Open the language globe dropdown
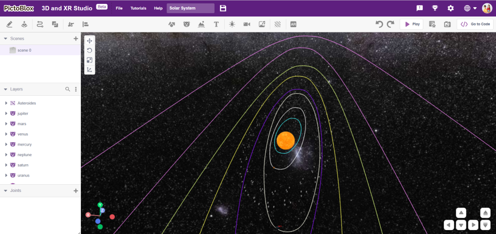Screen dimensions: 496x234 (470, 8)
